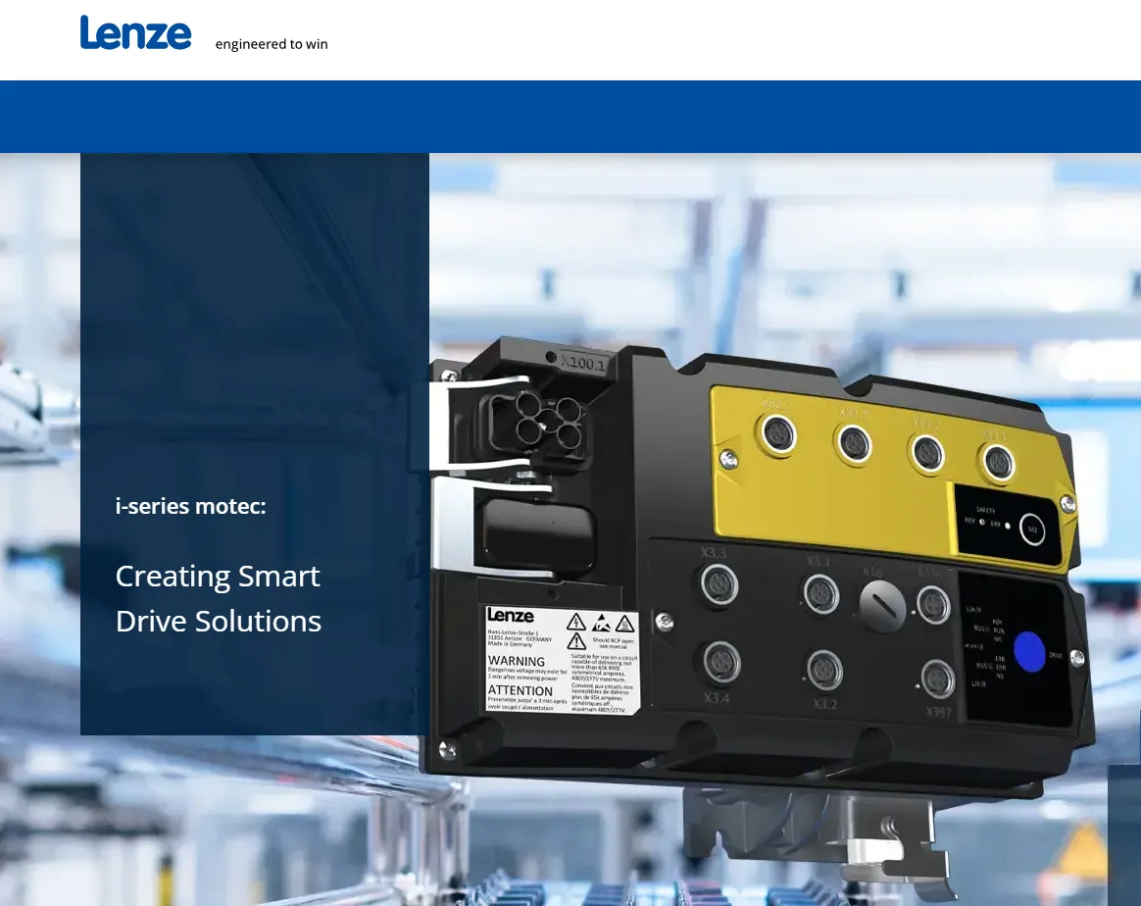Click the Lenze logo in the header
The height and width of the screenshot is (906, 1141).
click(135, 33)
